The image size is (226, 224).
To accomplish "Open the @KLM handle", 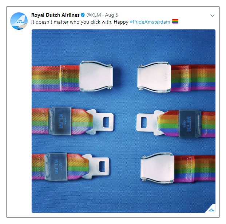I will [94, 15].
